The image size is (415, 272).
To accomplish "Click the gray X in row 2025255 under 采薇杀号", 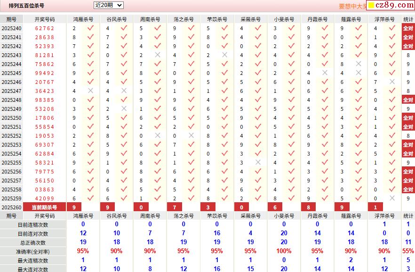I will (258, 162).
